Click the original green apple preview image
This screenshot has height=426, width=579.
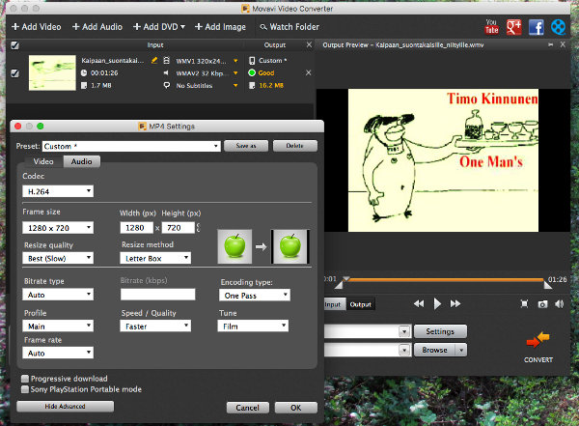(234, 246)
